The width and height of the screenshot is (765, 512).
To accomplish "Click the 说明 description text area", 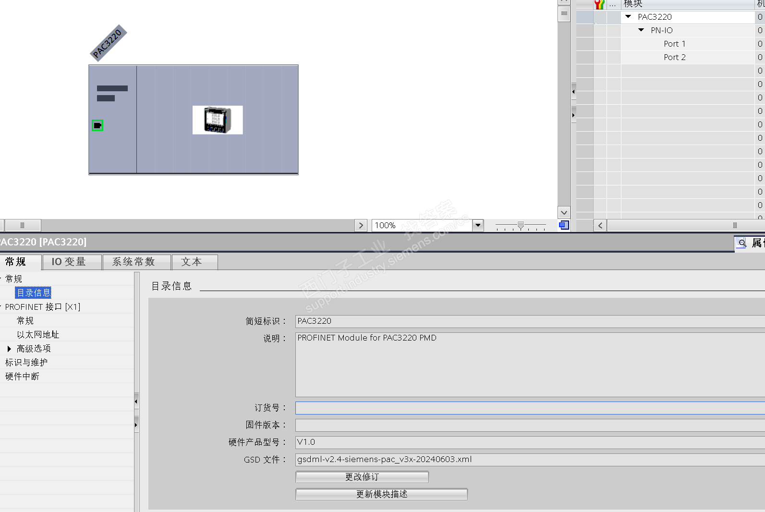I will [530, 365].
